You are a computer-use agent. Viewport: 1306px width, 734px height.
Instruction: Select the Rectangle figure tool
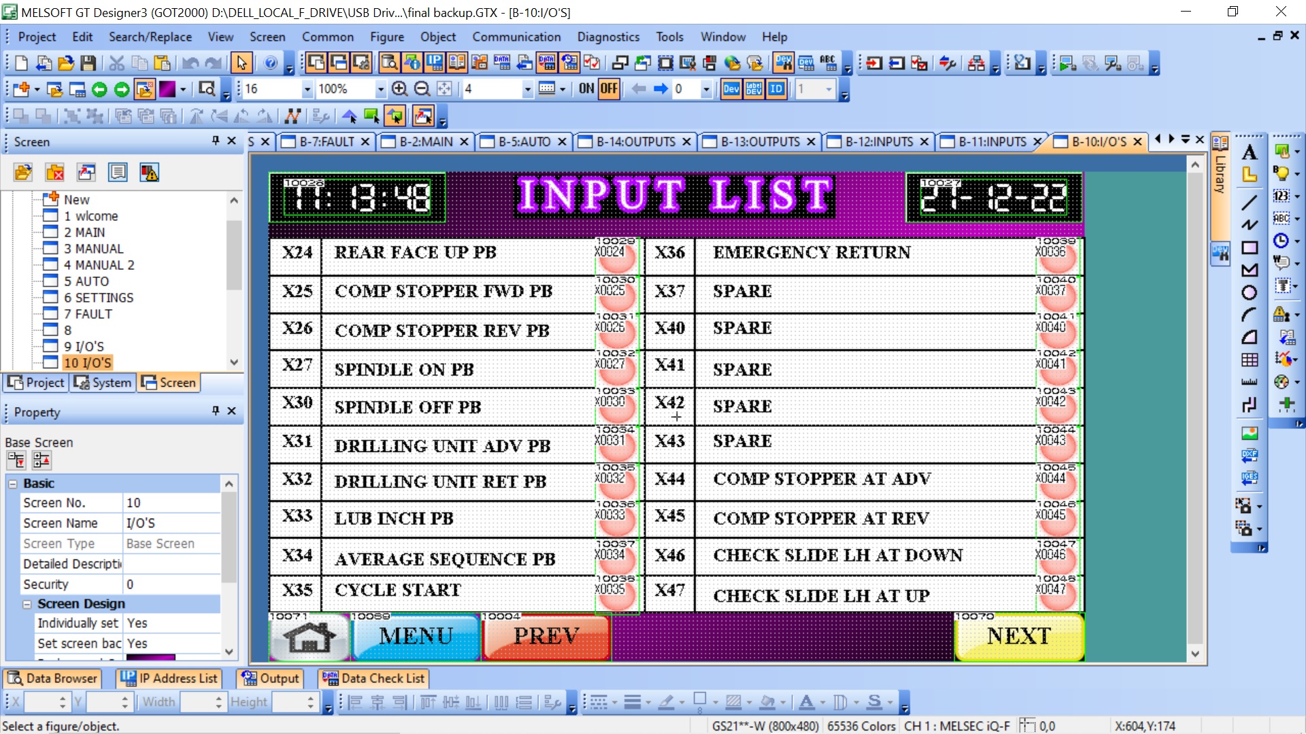click(1249, 248)
